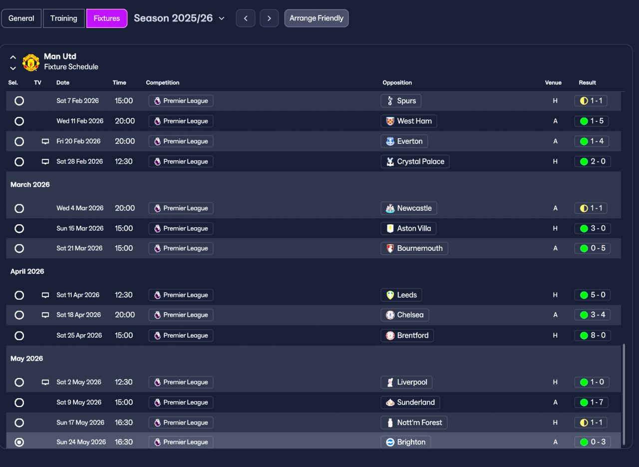The height and width of the screenshot is (467, 639).
Task: Click the fixture list vertical scrollbar
Action: [x=624, y=394]
